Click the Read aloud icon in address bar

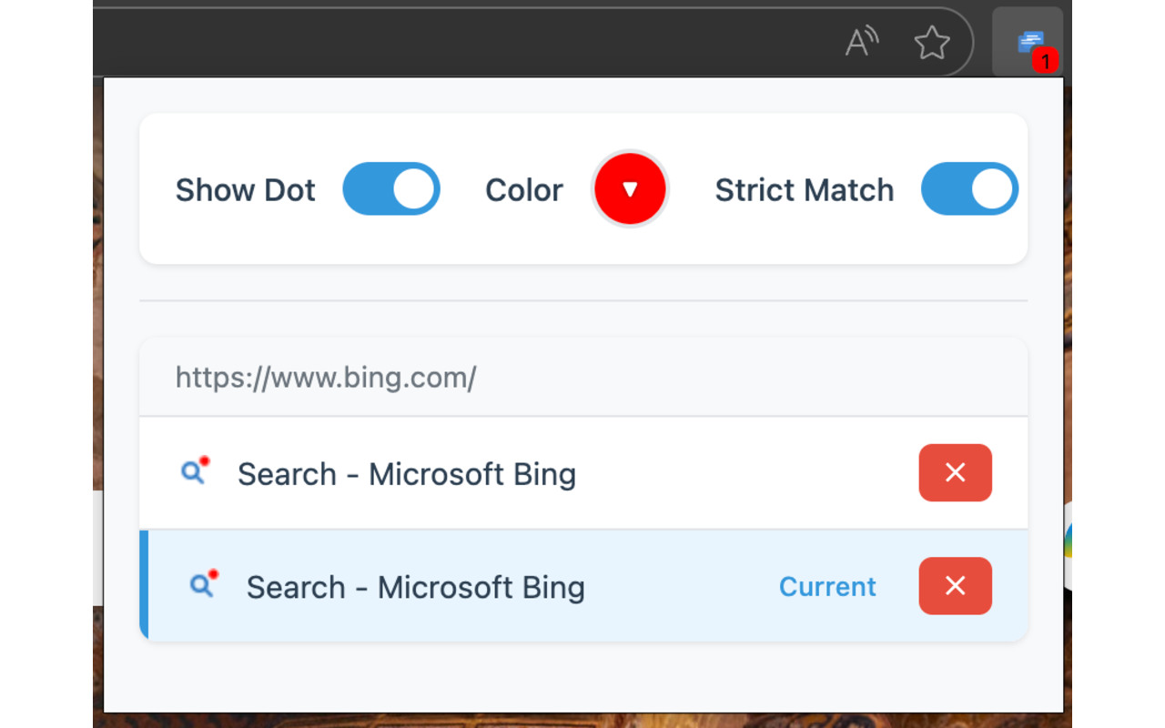(x=861, y=42)
